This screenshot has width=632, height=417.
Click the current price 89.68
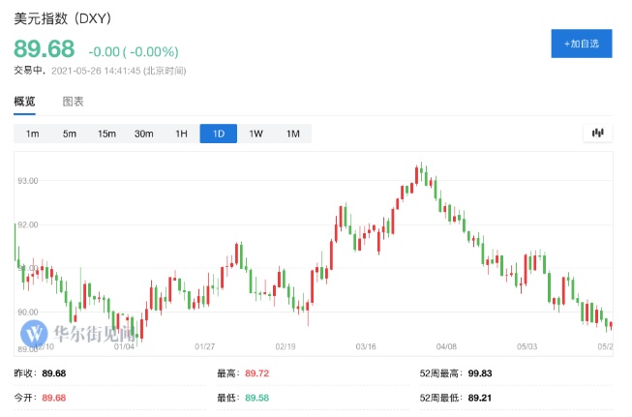(45, 50)
